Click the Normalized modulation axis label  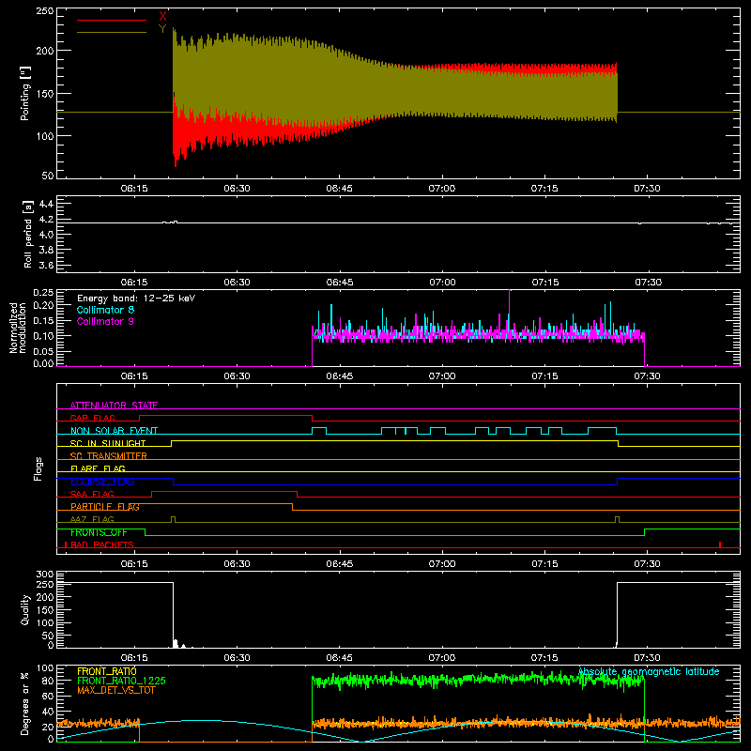17,328
